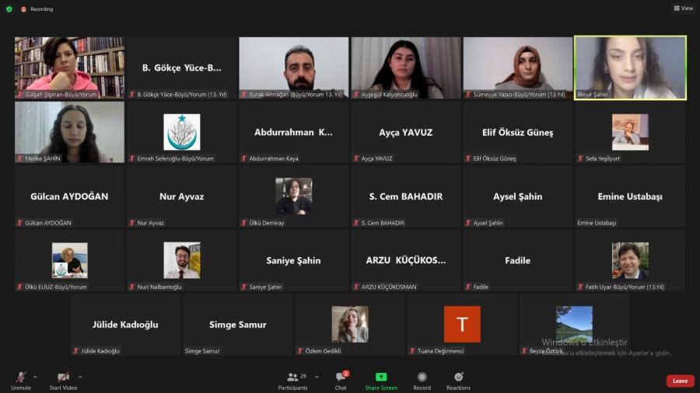The width and height of the screenshot is (700, 393).
Task: Open the Participants panel
Action: [x=292, y=380]
